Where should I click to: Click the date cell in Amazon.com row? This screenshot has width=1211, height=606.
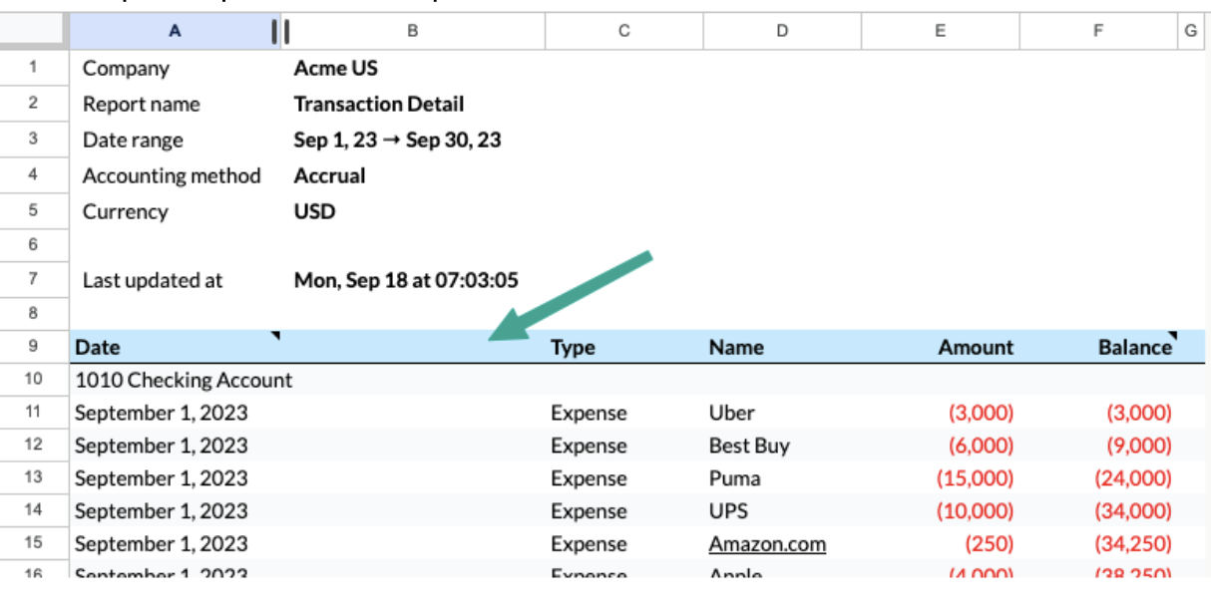pyautogui.click(x=175, y=544)
